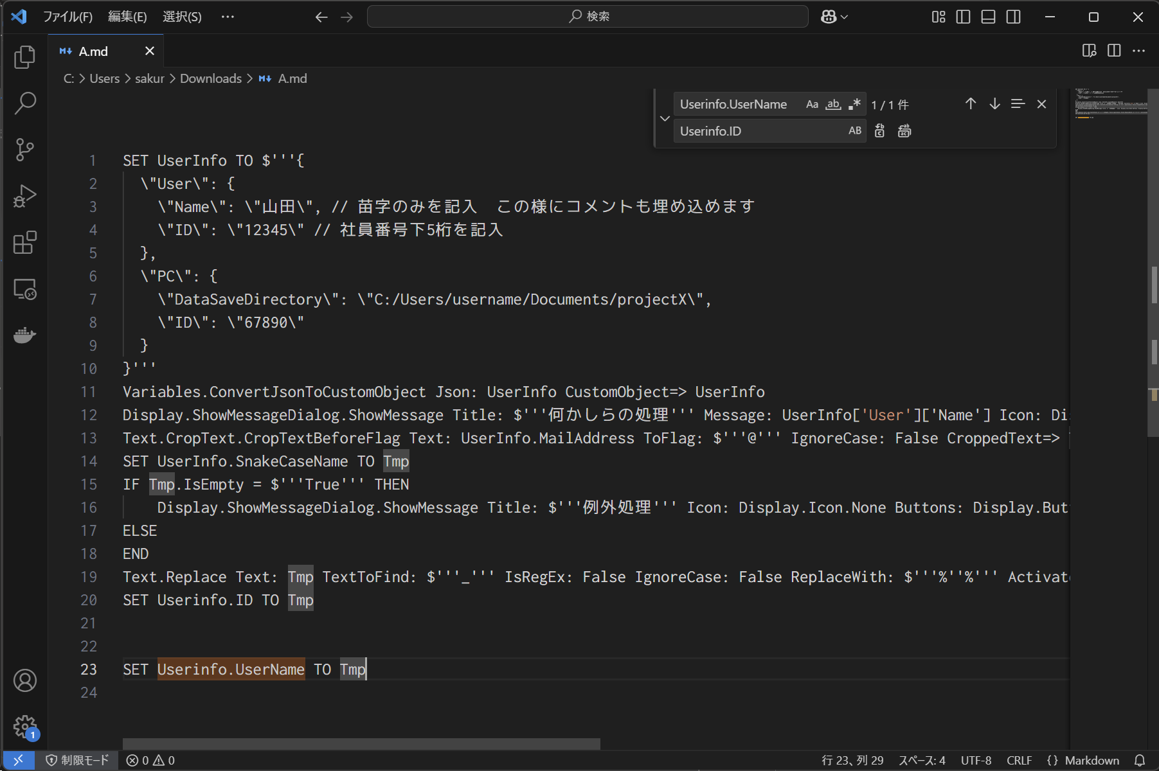
Task: Click the code minimap overview
Action: [1110, 104]
